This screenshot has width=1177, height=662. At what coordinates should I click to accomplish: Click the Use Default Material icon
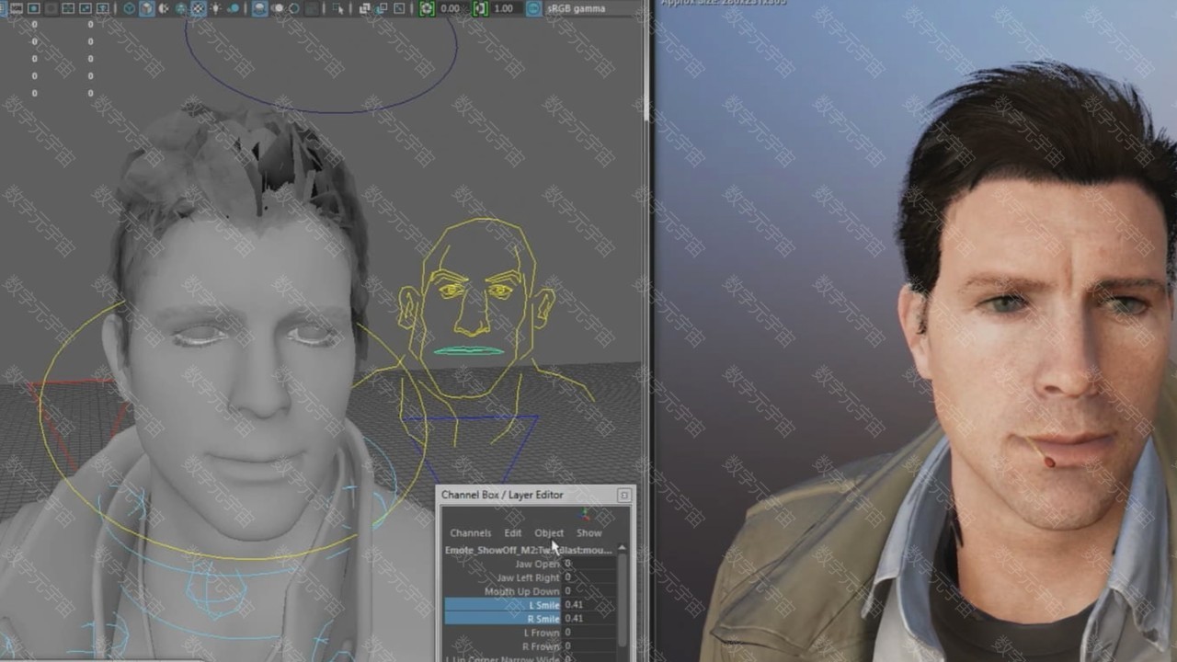[163, 8]
